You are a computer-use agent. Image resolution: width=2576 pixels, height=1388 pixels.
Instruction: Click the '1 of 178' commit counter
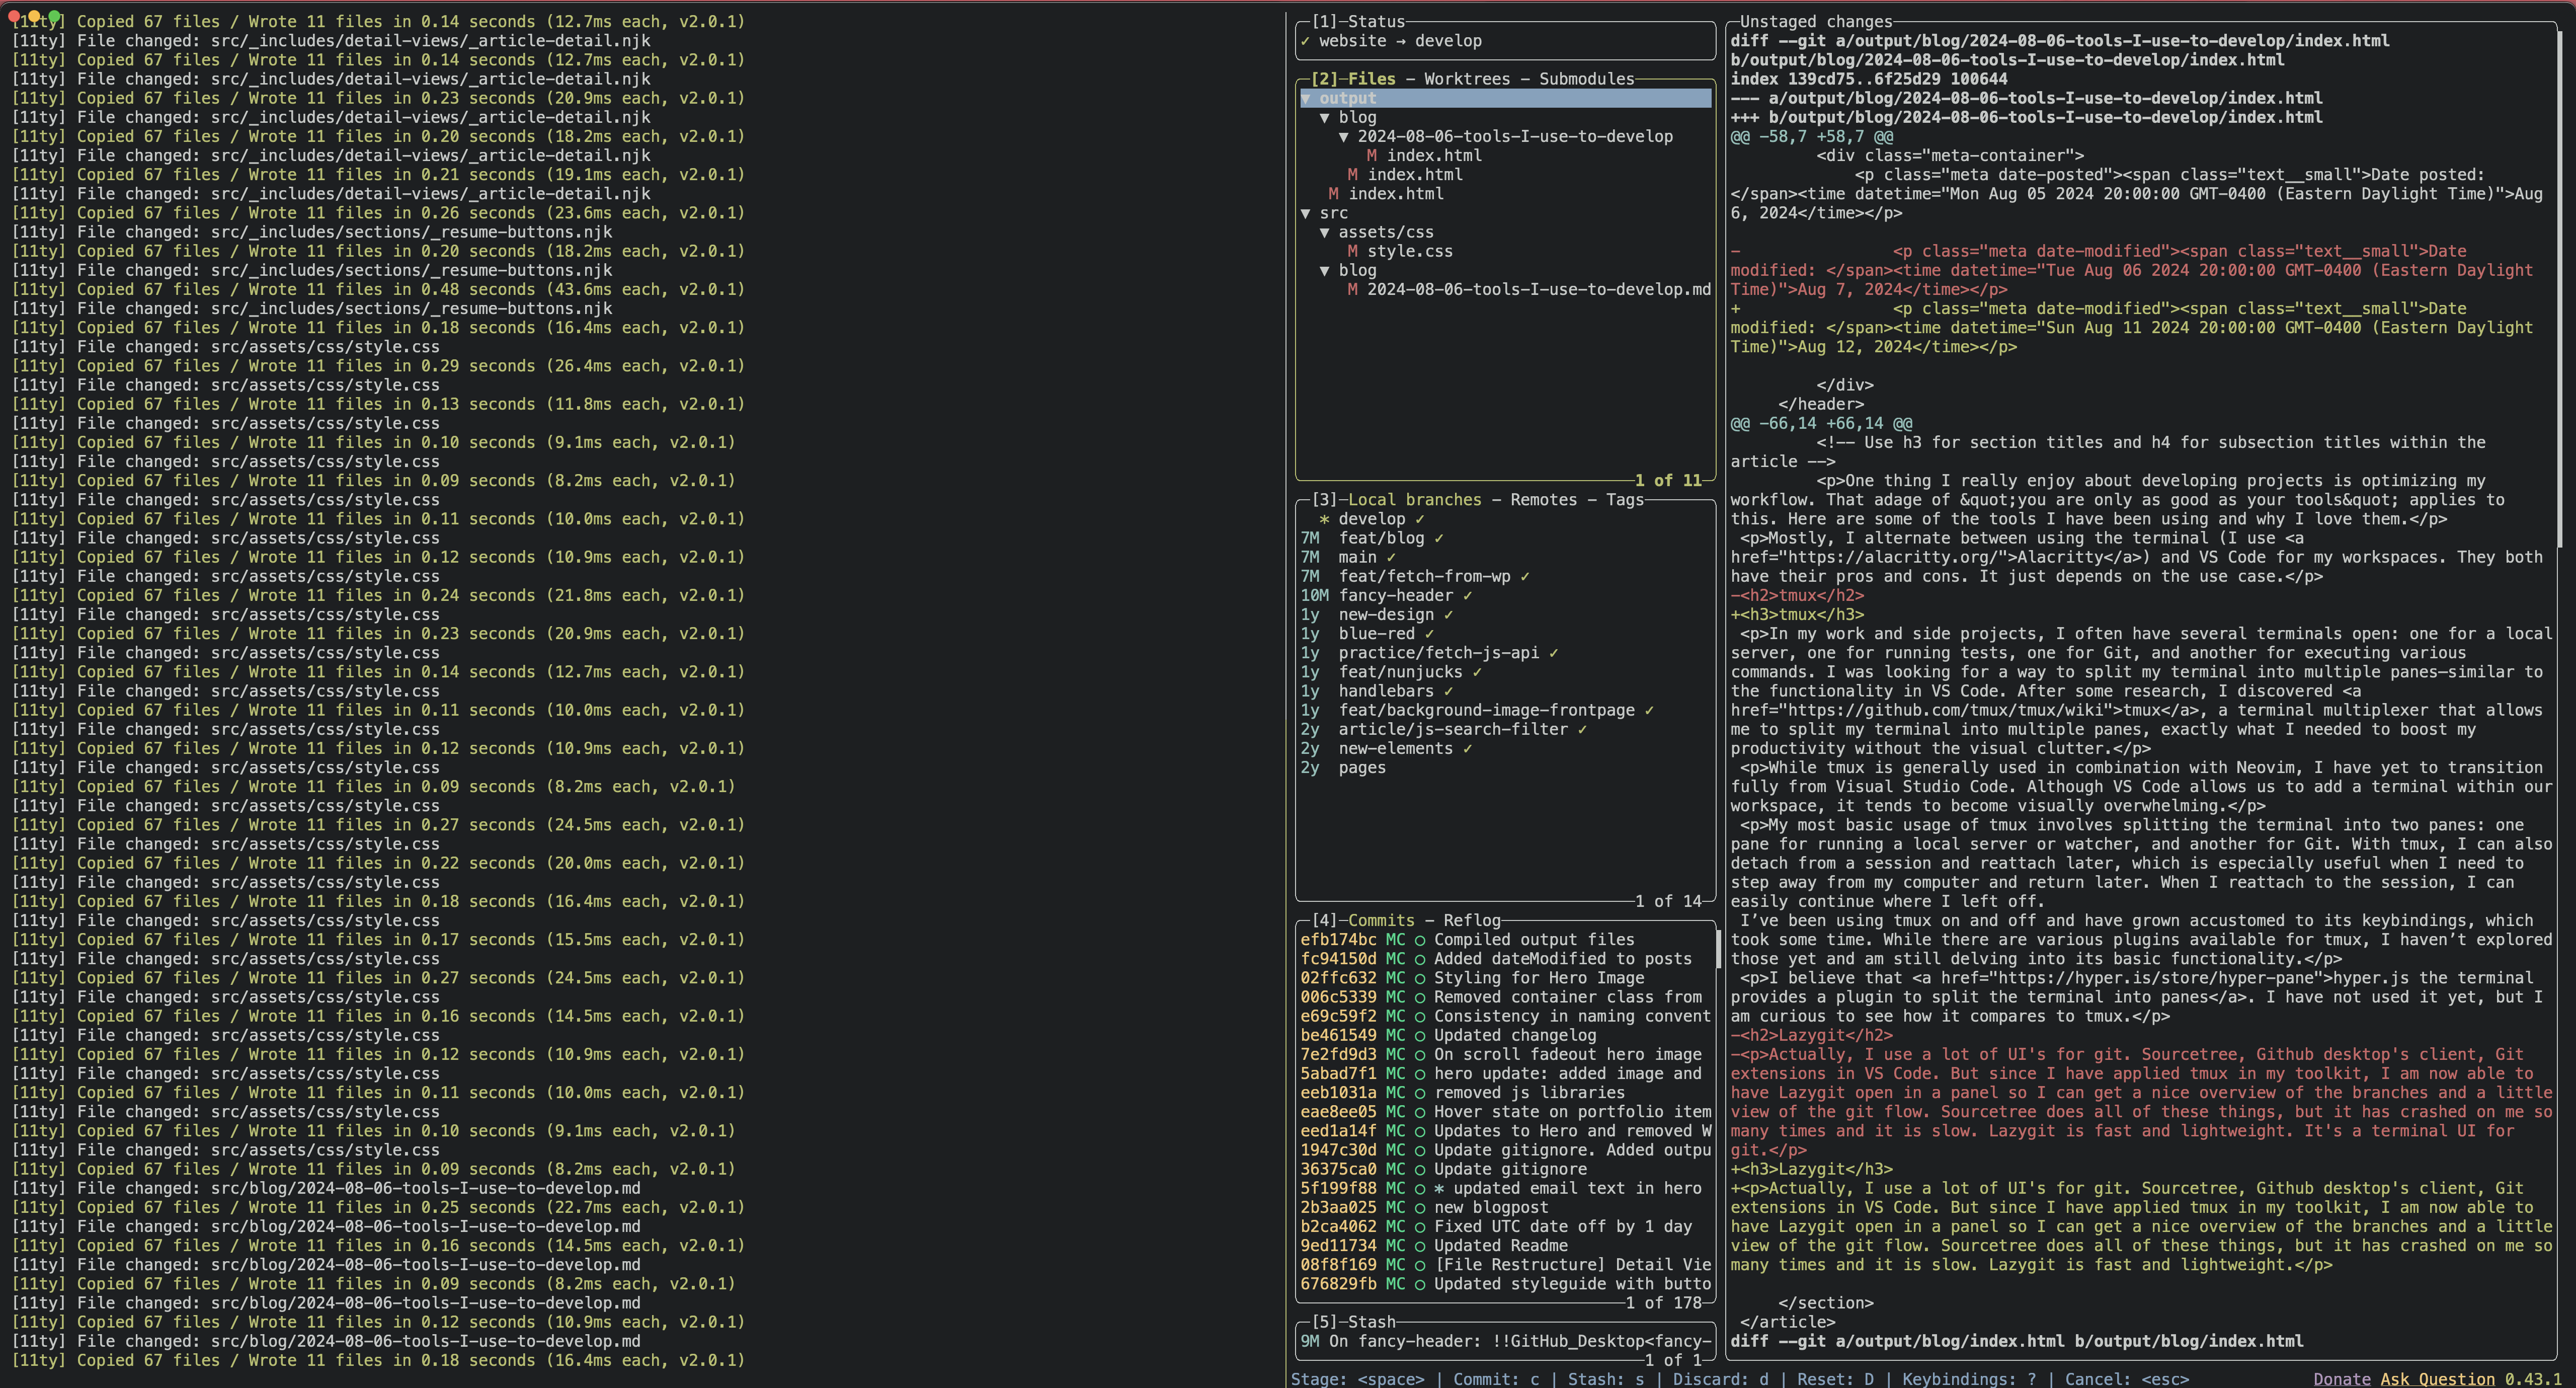[1663, 1303]
